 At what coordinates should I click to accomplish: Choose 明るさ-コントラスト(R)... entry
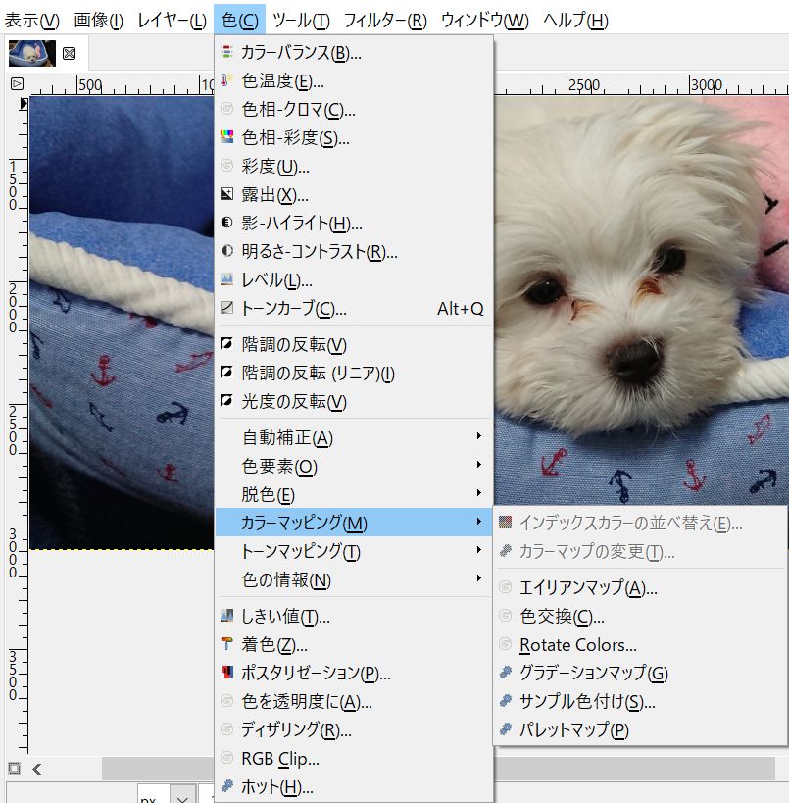click(x=354, y=251)
